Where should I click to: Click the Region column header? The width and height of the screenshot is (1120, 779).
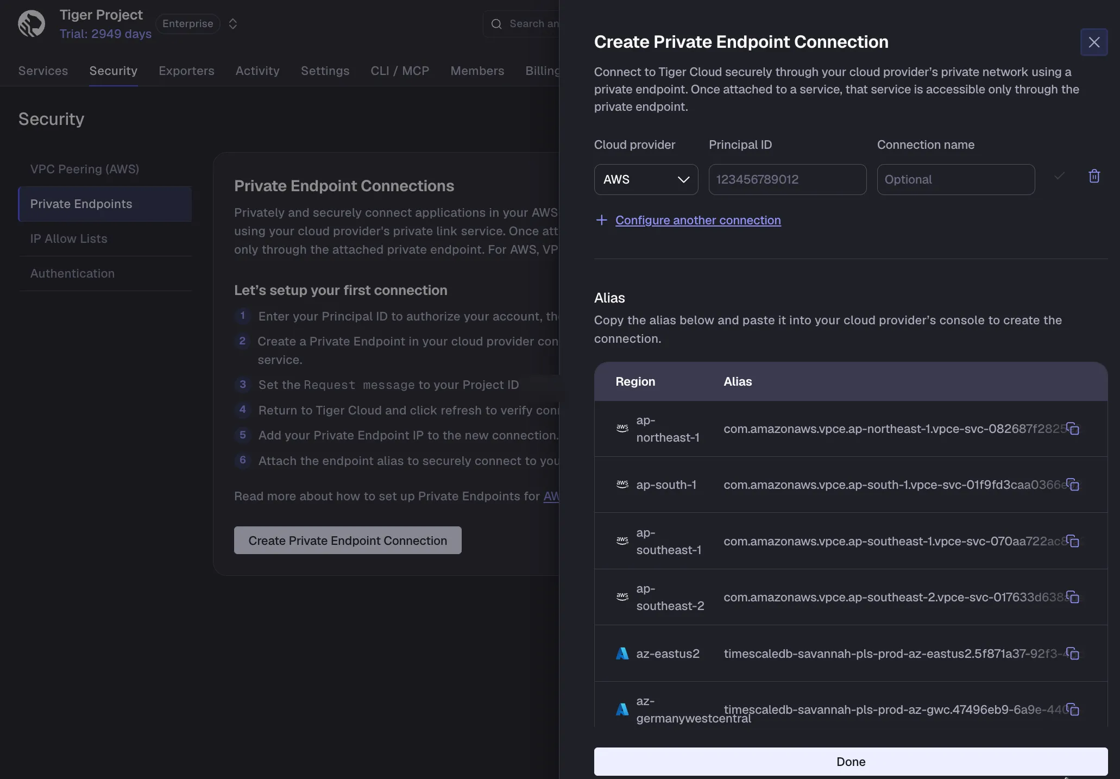point(635,381)
